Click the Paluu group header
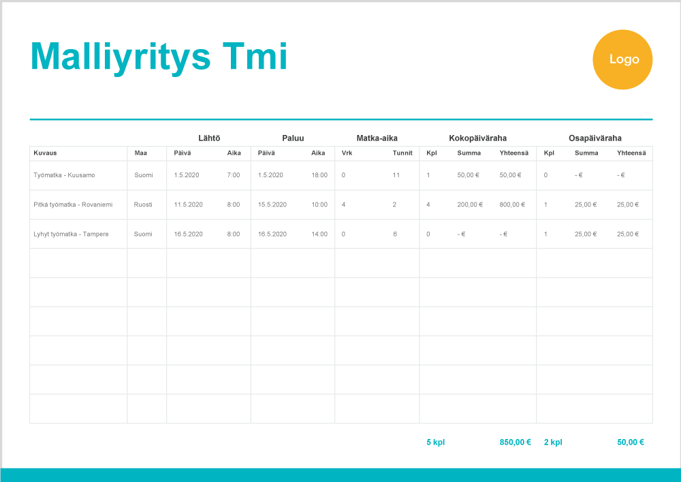The width and height of the screenshot is (681, 482). pos(293,138)
